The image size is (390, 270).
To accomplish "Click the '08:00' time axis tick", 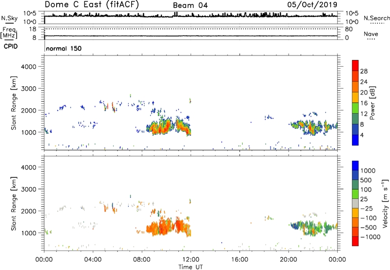I will (x=142, y=260).
